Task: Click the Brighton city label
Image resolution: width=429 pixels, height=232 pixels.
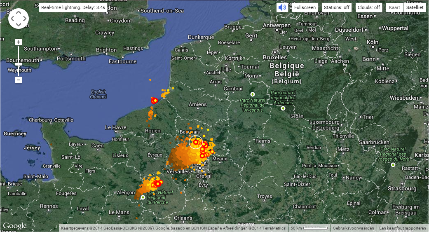Action: click(x=106, y=50)
